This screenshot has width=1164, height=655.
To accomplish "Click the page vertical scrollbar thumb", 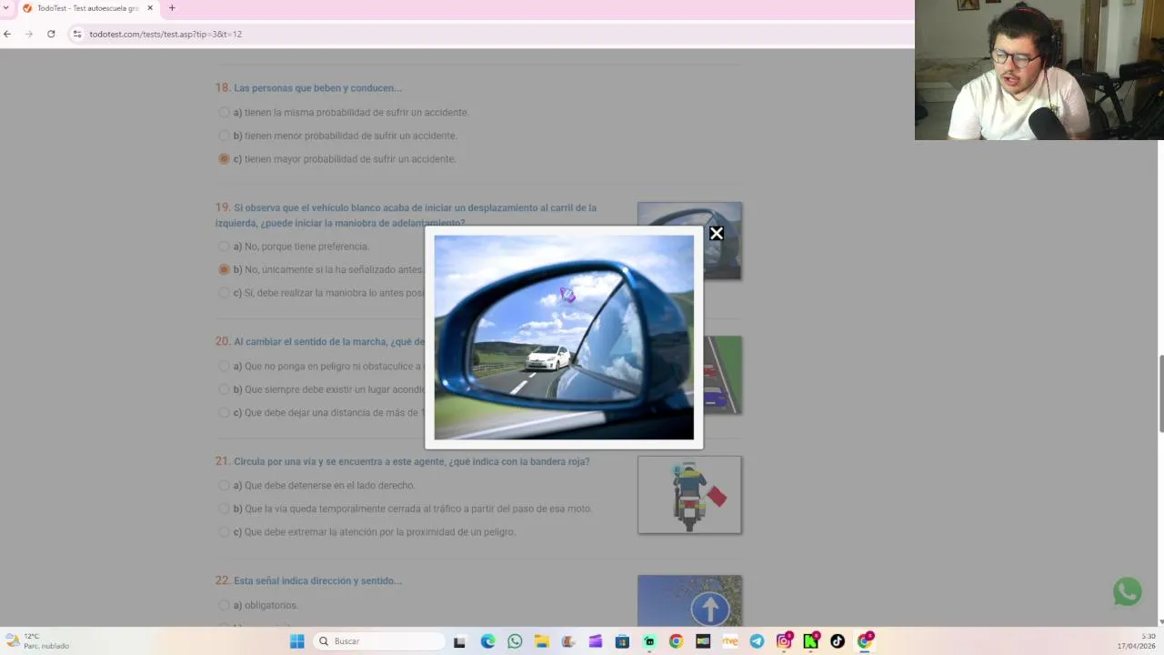I will tap(1160, 393).
